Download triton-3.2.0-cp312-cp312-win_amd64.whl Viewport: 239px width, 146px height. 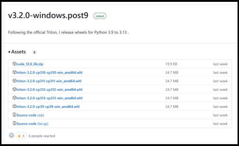(x=49, y=90)
